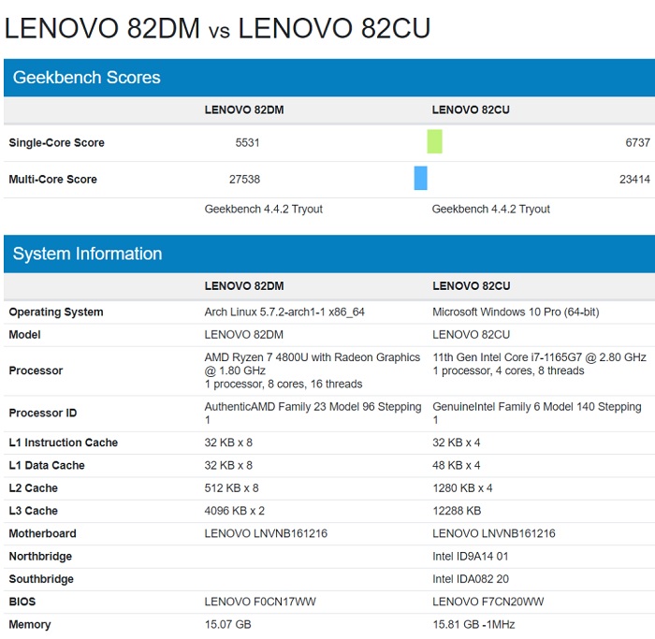Select 1280 KB x 4 L2 cache value
655x639 pixels.
tap(462, 488)
